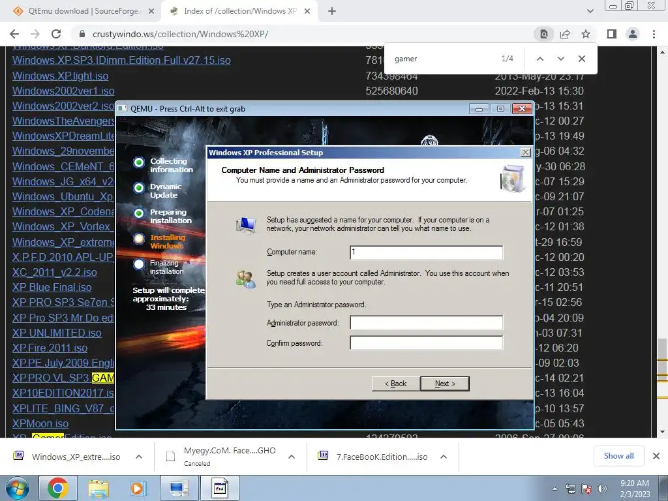This screenshot has width=668, height=501.
Task: Toggle the browser side panel icon
Action: (x=612, y=34)
